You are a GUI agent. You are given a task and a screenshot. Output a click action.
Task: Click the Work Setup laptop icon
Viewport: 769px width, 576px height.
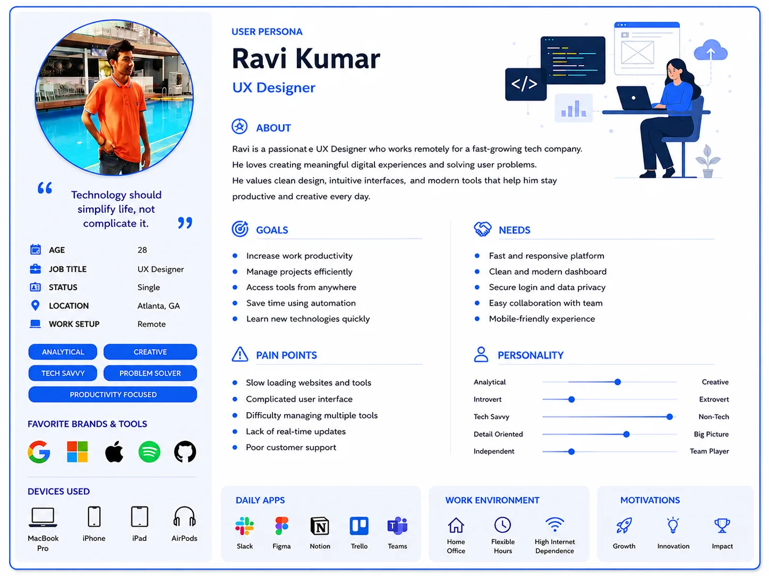pos(36,324)
